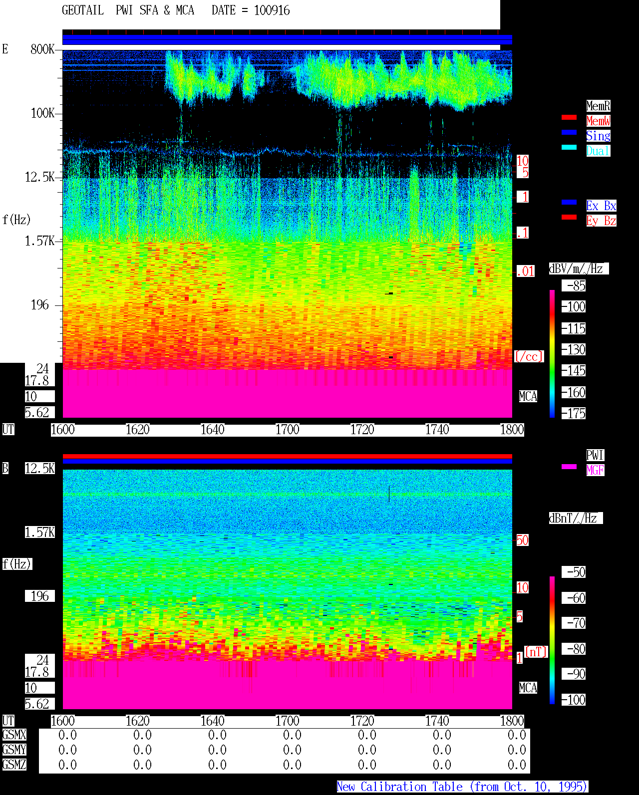The height and width of the screenshot is (795, 639).
Task: Click the red MemW legend swatch
Action: click(x=569, y=117)
